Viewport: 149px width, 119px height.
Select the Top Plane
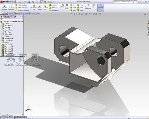pyautogui.click(x=7, y=32)
